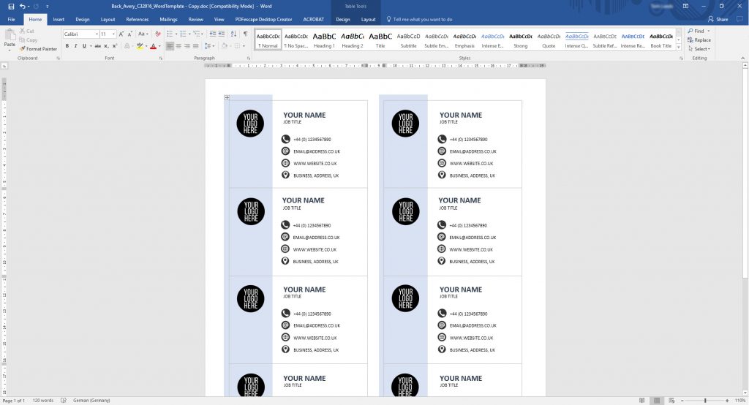This screenshot has height=405, width=749.
Task: Apply the Intense Quote style
Action: (x=576, y=40)
